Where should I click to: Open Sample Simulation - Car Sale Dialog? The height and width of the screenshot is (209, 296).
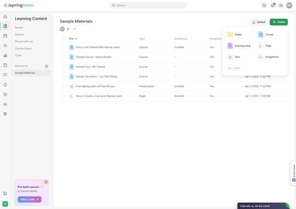coord(96,76)
